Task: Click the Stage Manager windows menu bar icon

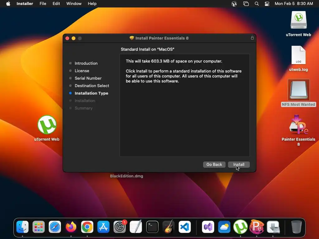Action: [246, 4]
